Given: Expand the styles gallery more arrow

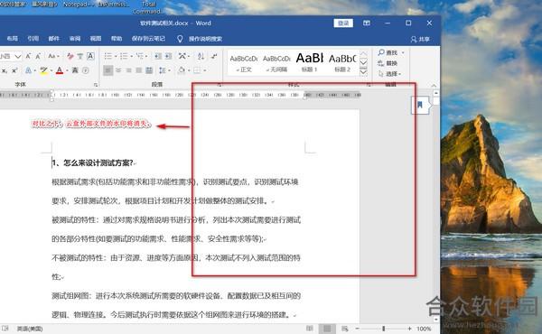Looking at the screenshot, I should tap(363, 72).
